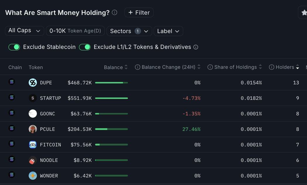Expand the Sectors filter dropdown

(129, 31)
